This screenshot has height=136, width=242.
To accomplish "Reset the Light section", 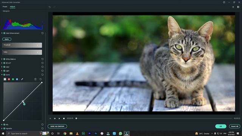I will (x=42, y=71).
